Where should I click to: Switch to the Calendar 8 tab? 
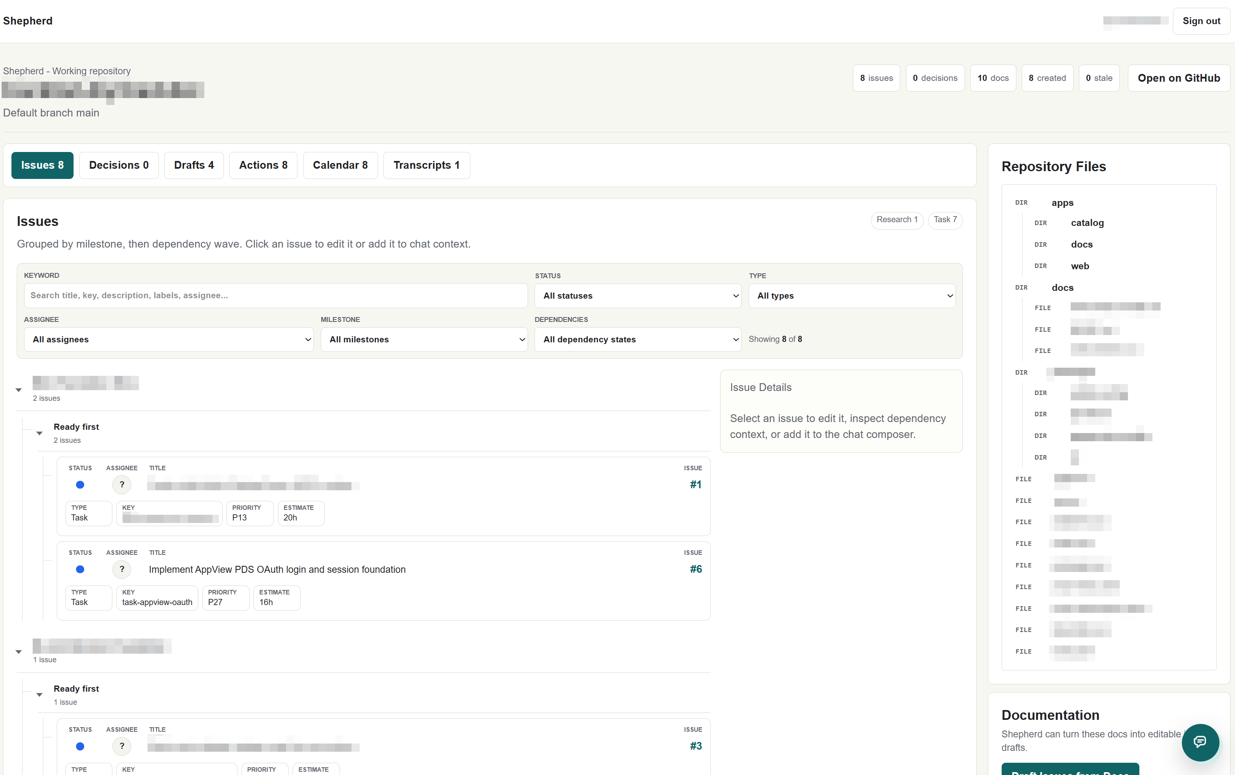click(340, 165)
